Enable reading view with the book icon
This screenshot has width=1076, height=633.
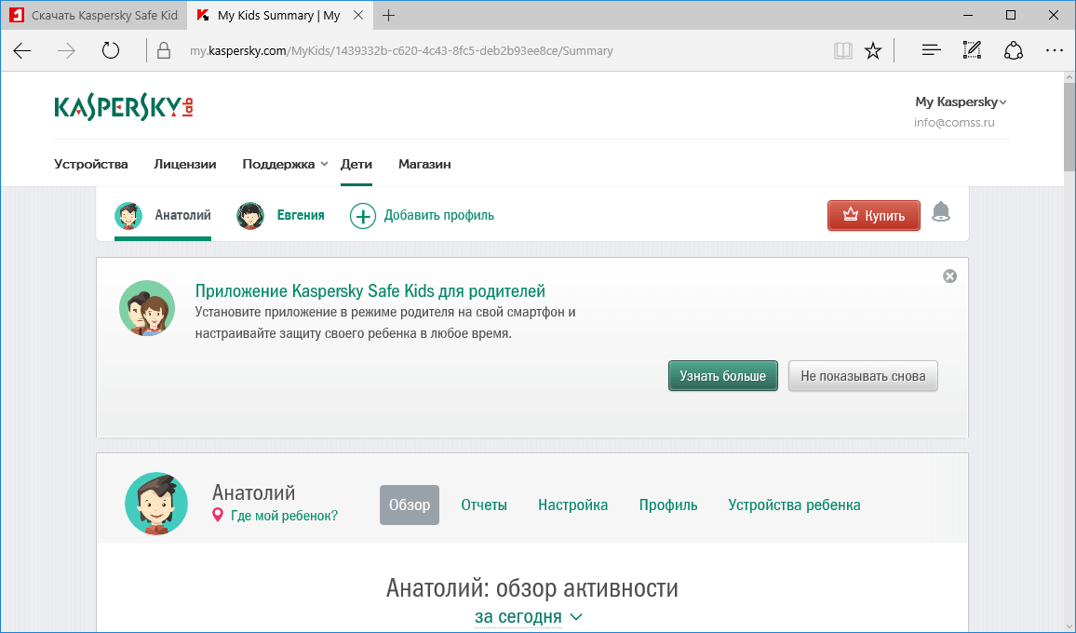click(x=842, y=50)
